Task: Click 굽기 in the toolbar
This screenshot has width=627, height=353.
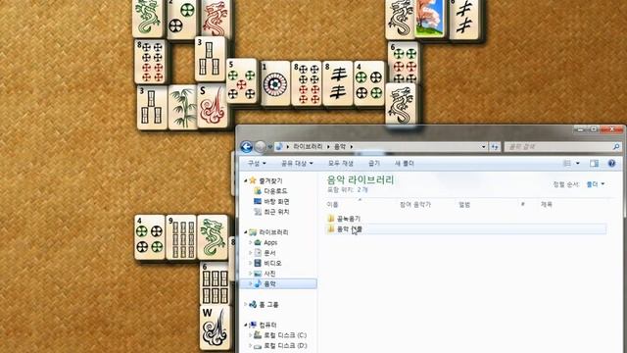Action: click(x=374, y=164)
